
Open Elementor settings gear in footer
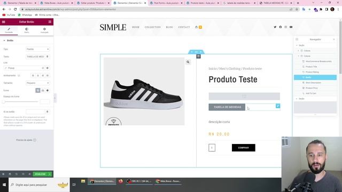[3, 174]
